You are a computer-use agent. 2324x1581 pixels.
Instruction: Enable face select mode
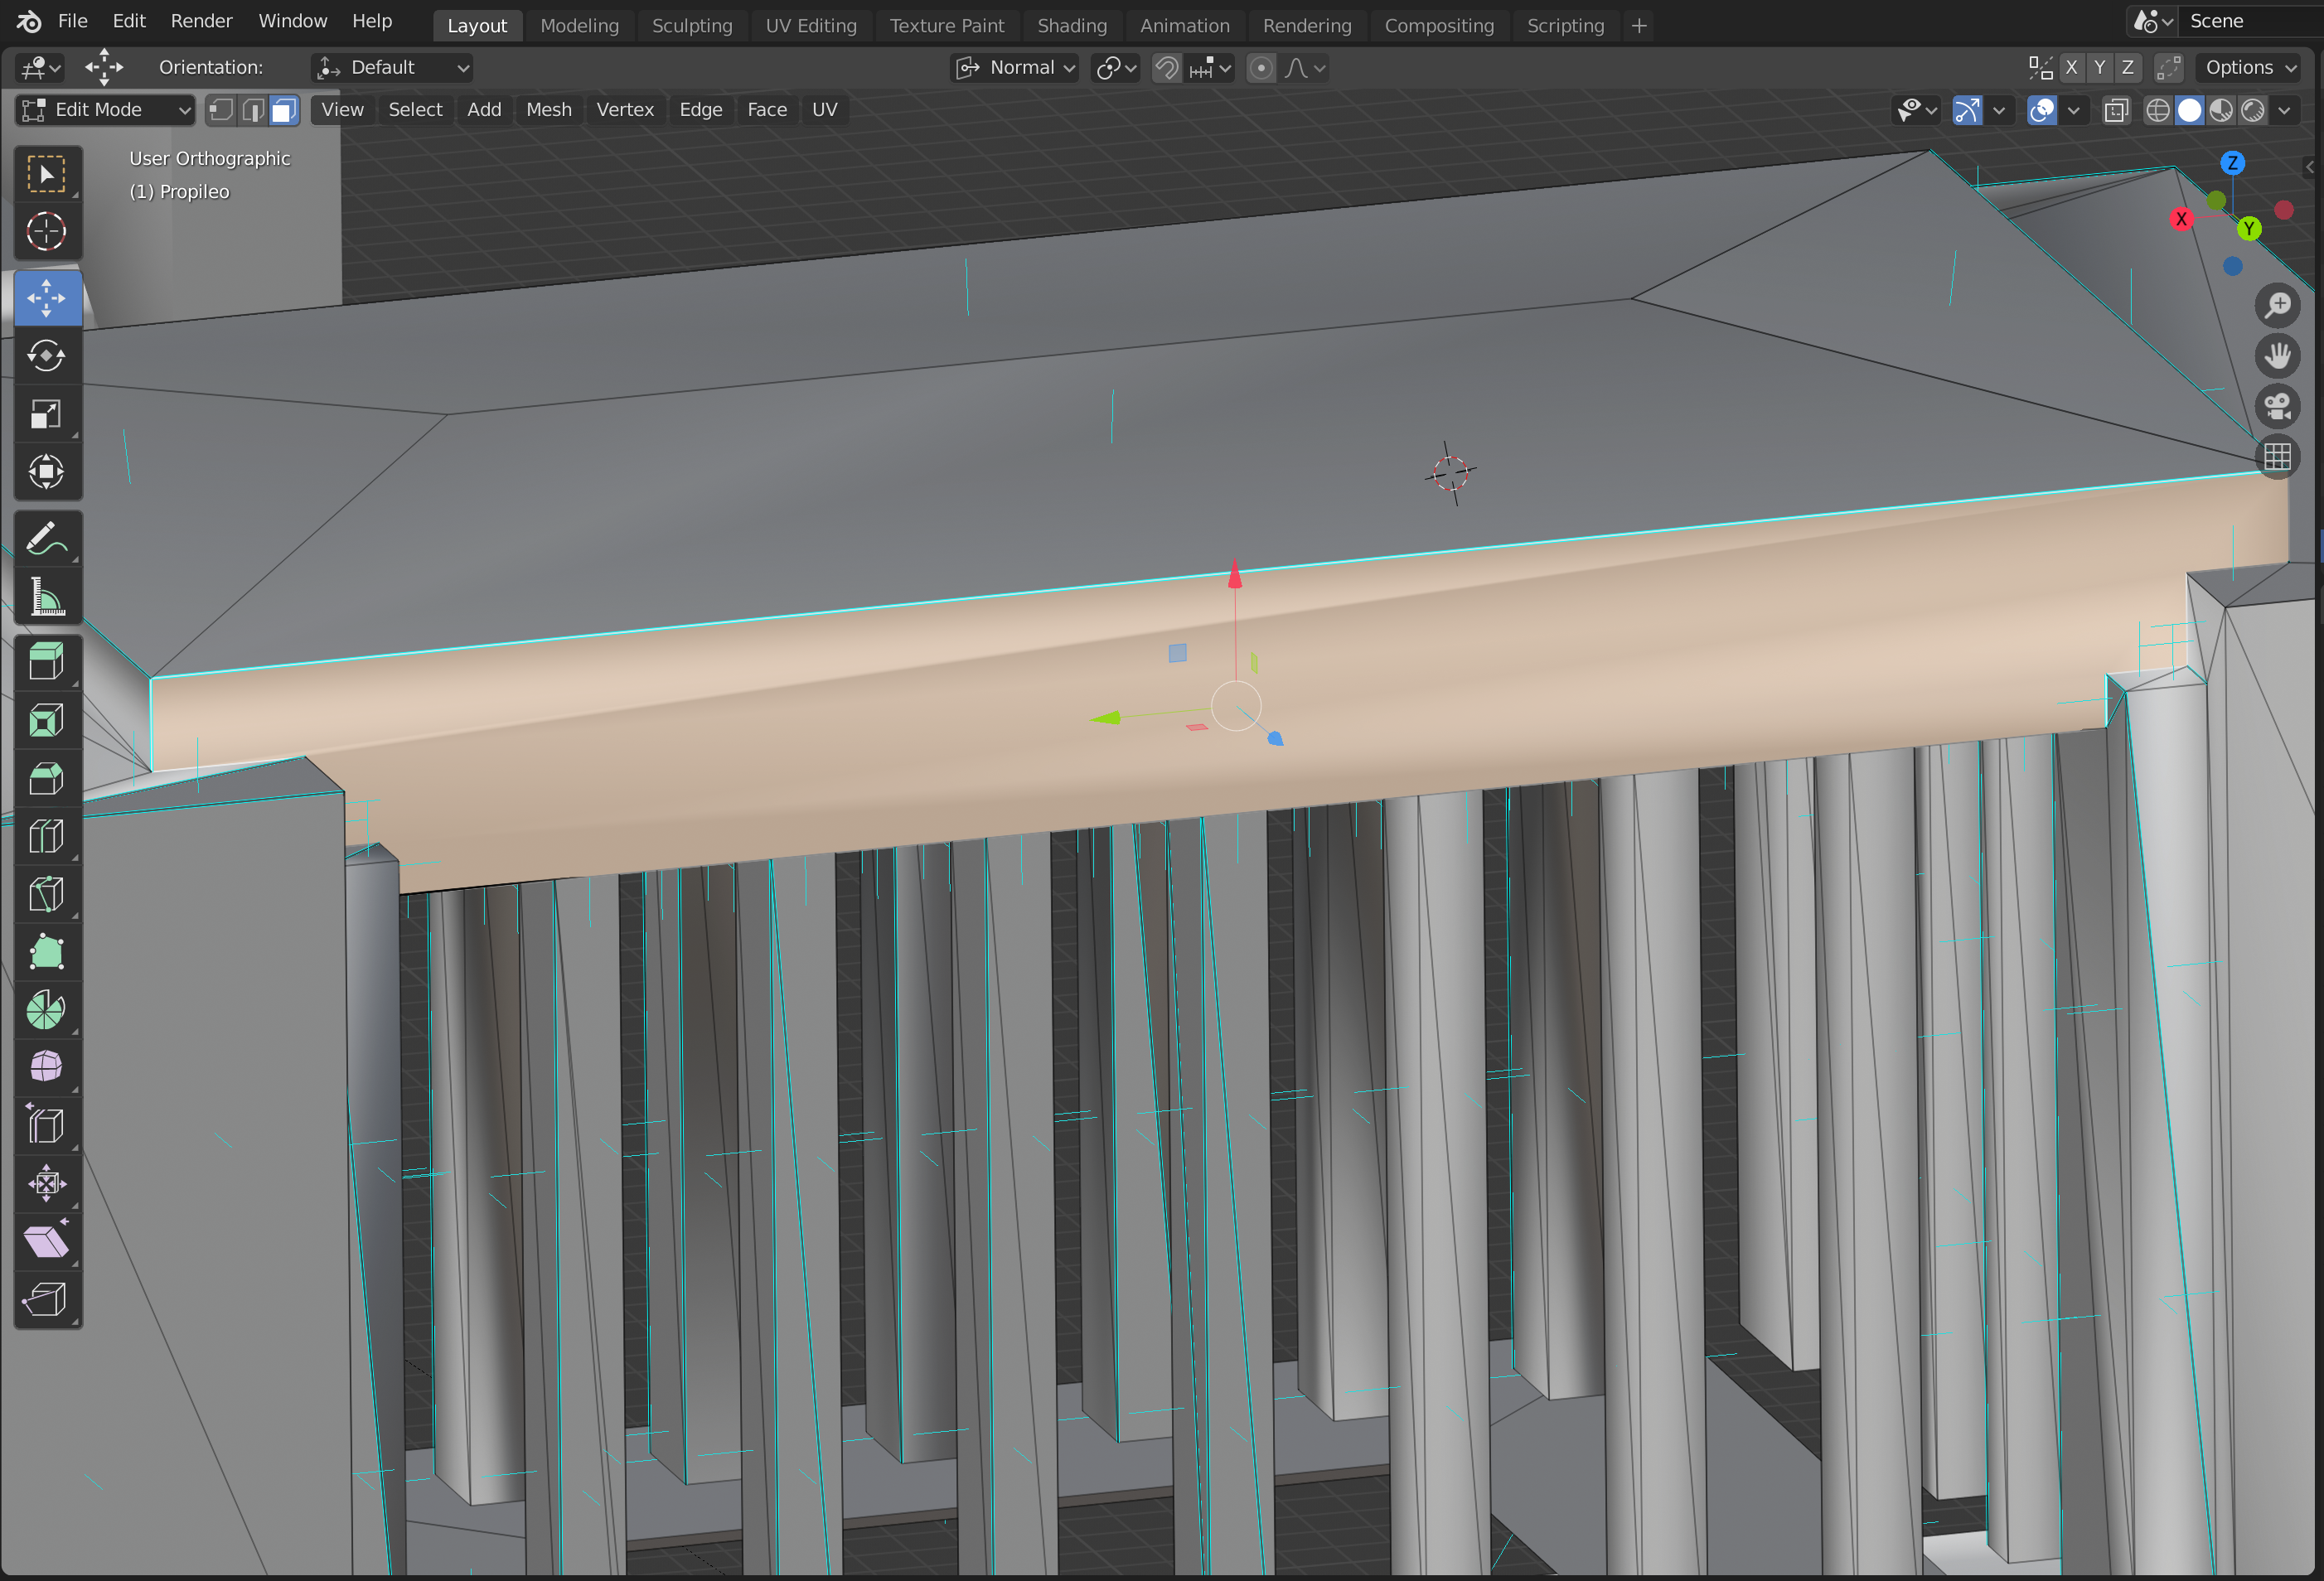[285, 110]
